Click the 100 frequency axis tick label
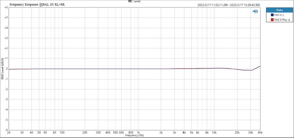 [x=62, y=132]
